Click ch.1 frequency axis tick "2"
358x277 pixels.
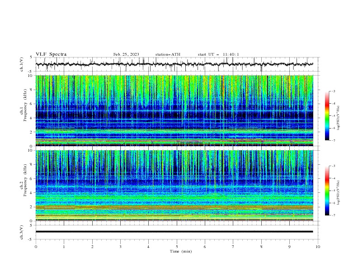tap(31, 132)
